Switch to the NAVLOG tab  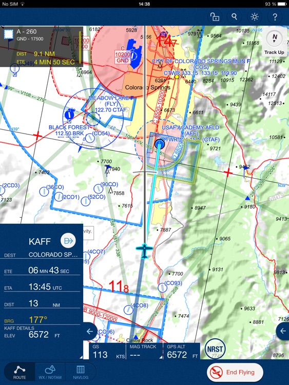click(x=81, y=372)
